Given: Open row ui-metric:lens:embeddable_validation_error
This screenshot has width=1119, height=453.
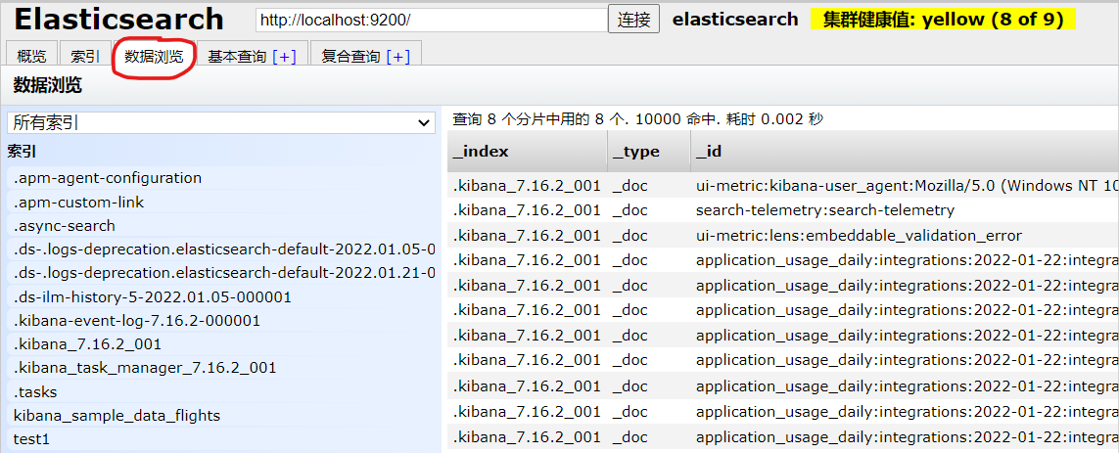Looking at the screenshot, I should pyautogui.click(x=783, y=236).
